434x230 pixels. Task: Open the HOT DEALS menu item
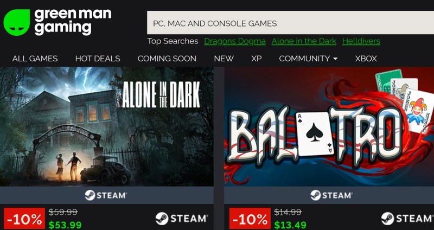pos(98,59)
